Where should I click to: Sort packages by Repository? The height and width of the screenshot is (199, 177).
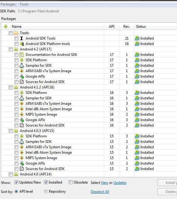tap(46, 191)
